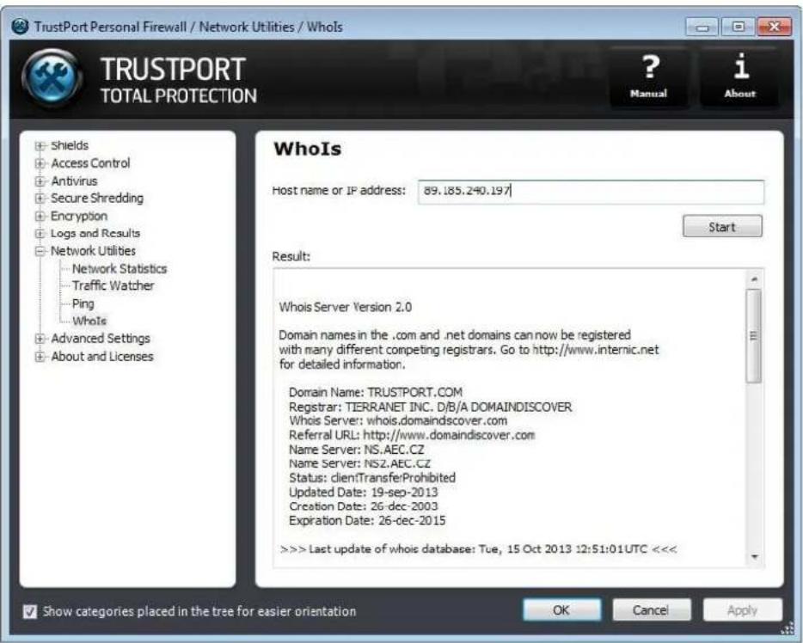Open the Ping utility
803x643 pixels.
coord(83,303)
